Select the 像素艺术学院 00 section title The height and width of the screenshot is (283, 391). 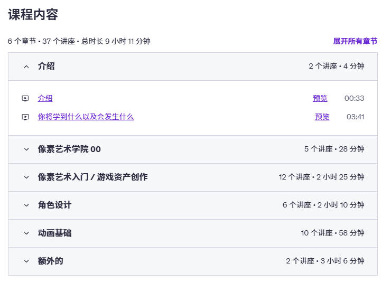click(x=69, y=149)
